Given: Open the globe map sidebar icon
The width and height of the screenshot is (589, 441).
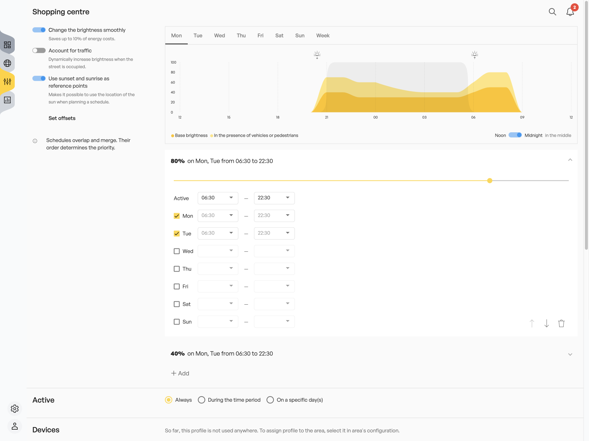Looking at the screenshot, I should pyautogui.click(x=7, y=63).
